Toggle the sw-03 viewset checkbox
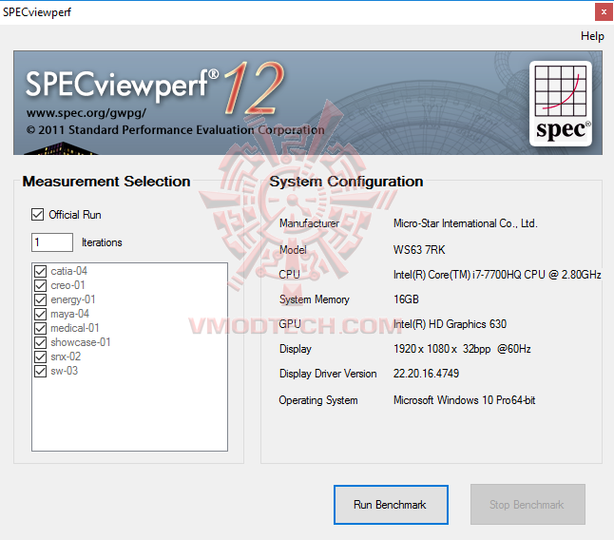 pos(40,371)
